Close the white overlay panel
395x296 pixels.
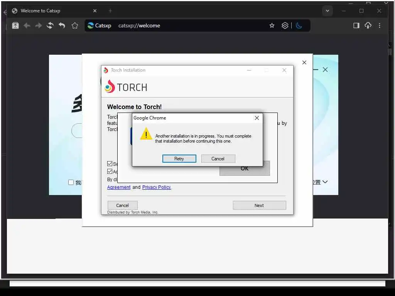(304, 62)
